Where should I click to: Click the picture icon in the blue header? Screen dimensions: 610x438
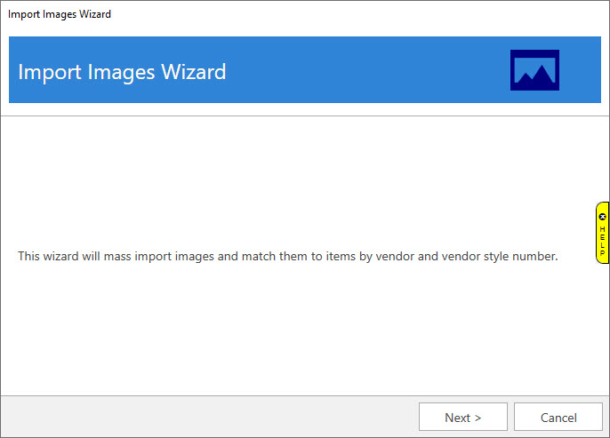click(x=534, y=70)
